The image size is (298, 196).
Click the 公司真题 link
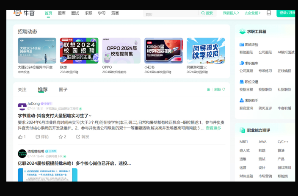coord(246,71)
